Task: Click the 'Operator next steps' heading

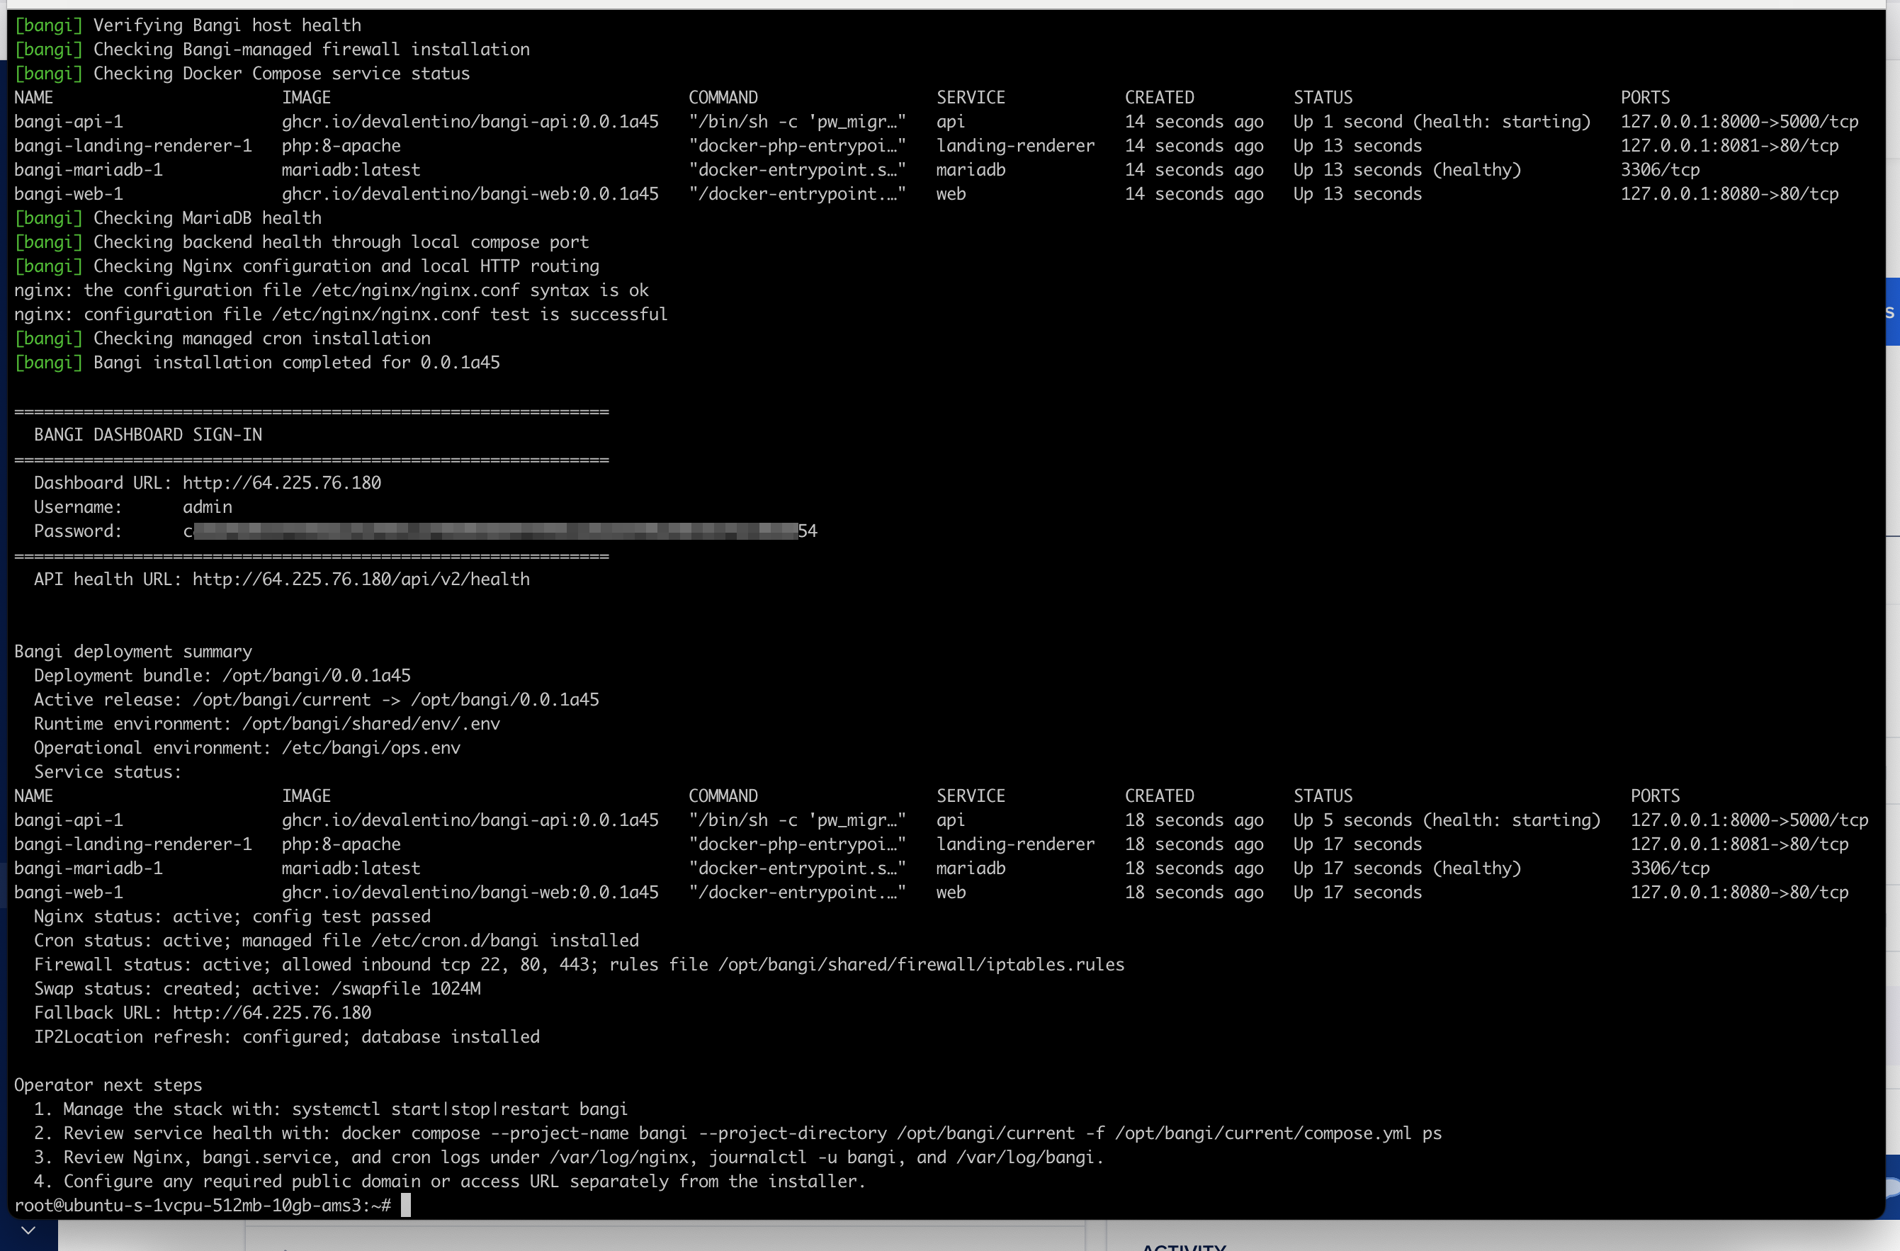Action: [x=108, y=1085]
